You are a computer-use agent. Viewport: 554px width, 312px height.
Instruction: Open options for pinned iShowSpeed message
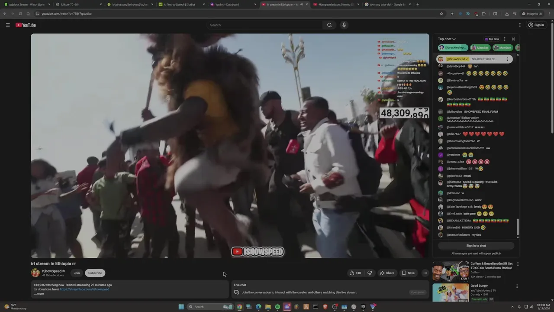click(507, 59)
